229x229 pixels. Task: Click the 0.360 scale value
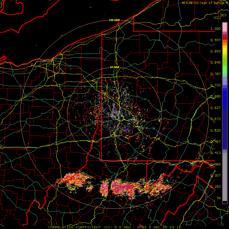coord(216,164)
